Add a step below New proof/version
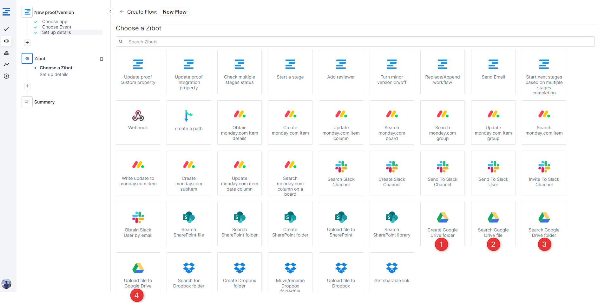This screenshot has width=598, height=303. (27, 43)
